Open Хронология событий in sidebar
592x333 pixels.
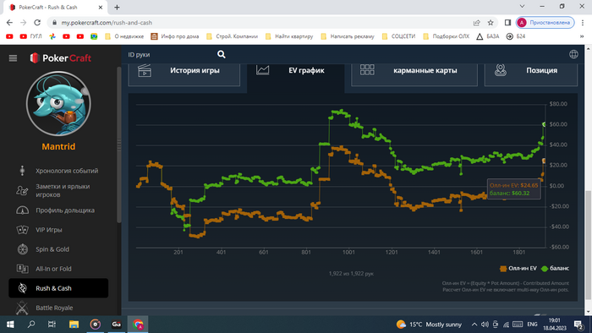click(x=67, y=171)
